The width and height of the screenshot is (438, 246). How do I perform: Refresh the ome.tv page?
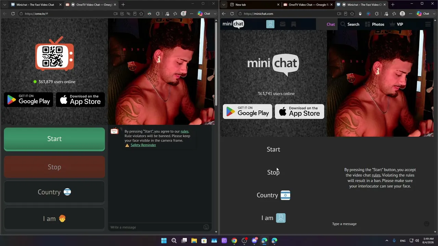(x=13, y=14)
